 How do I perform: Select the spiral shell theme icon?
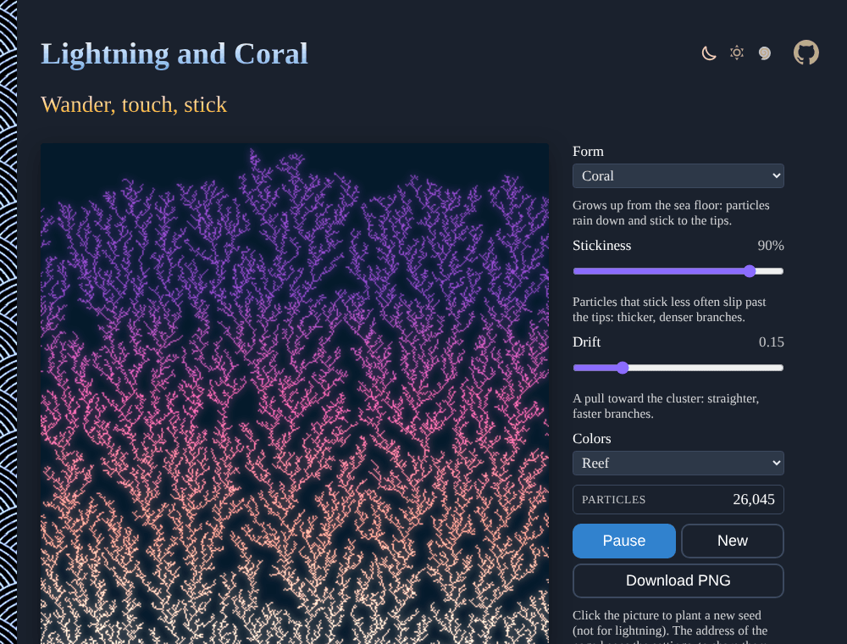pos(764,53)
